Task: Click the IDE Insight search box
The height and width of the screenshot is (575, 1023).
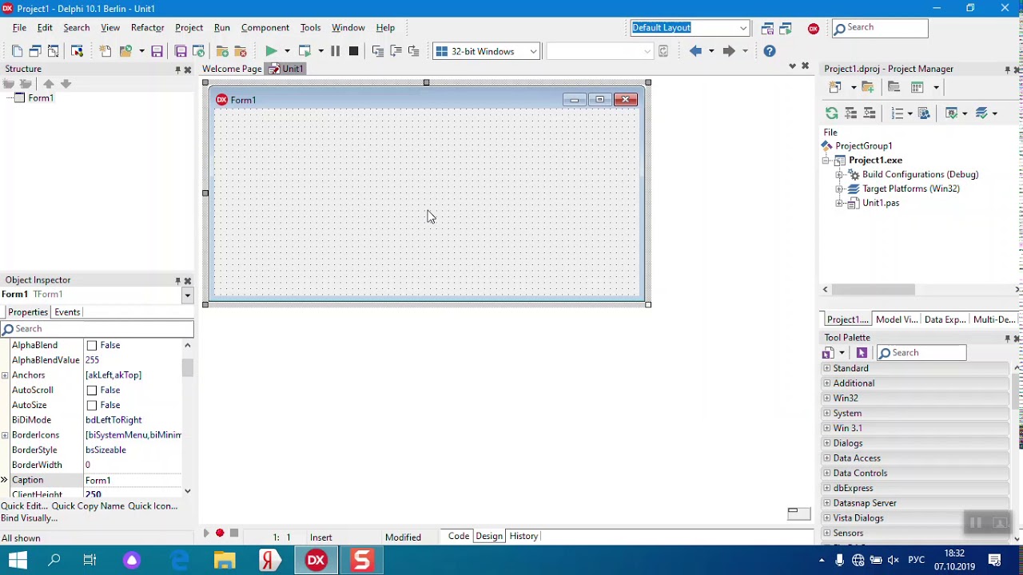Action: click(880, 28)
